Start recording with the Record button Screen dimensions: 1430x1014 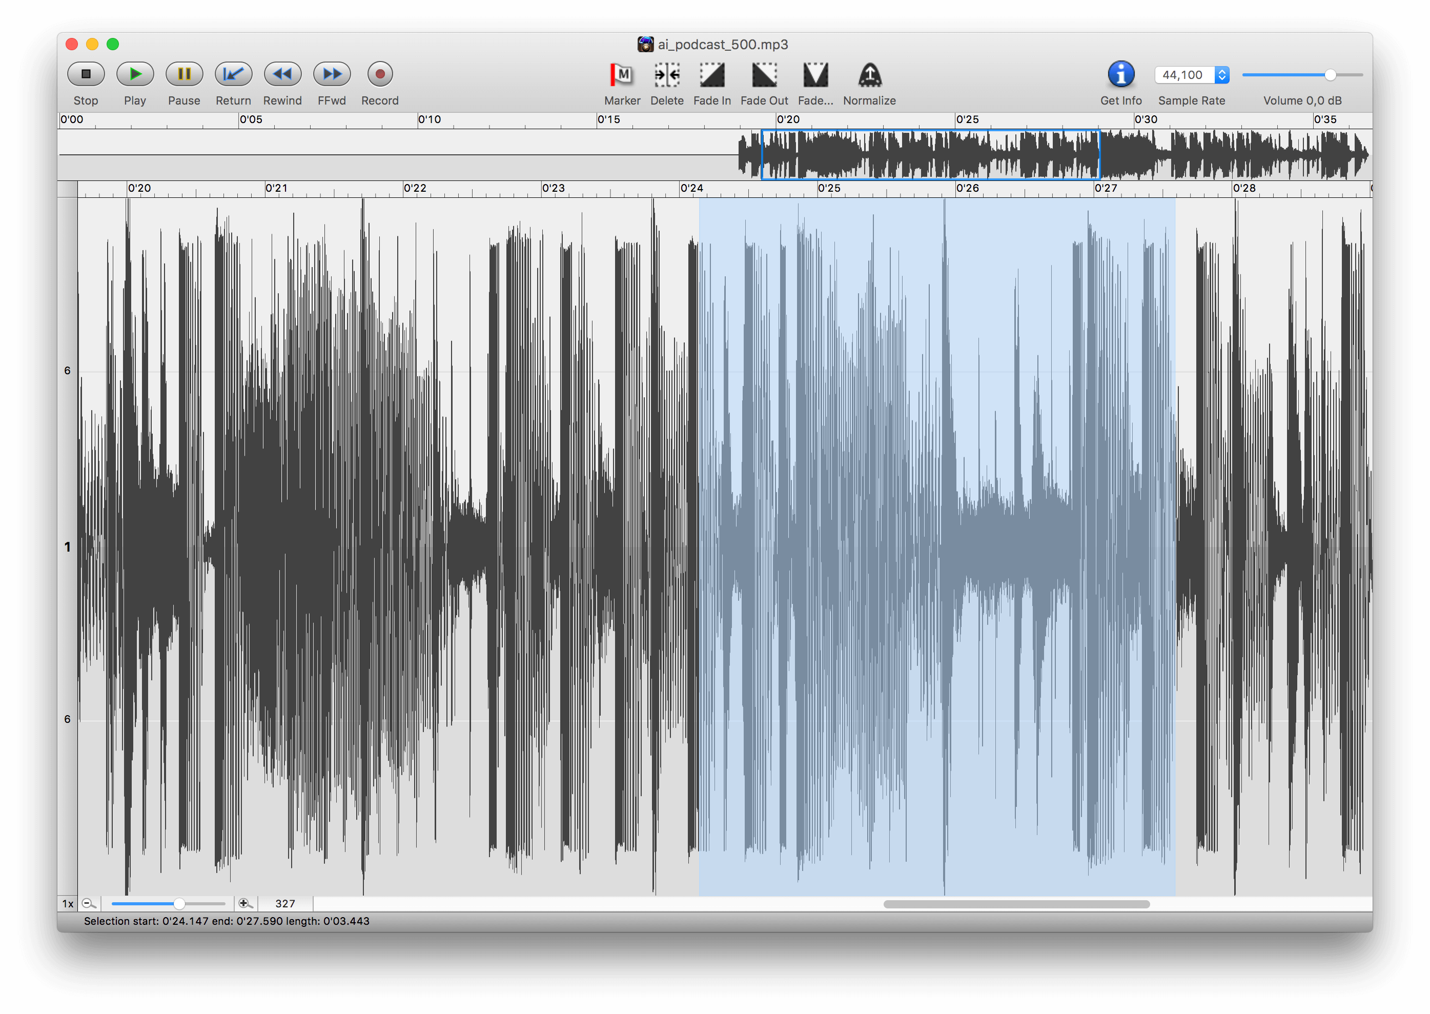point(379,74)
